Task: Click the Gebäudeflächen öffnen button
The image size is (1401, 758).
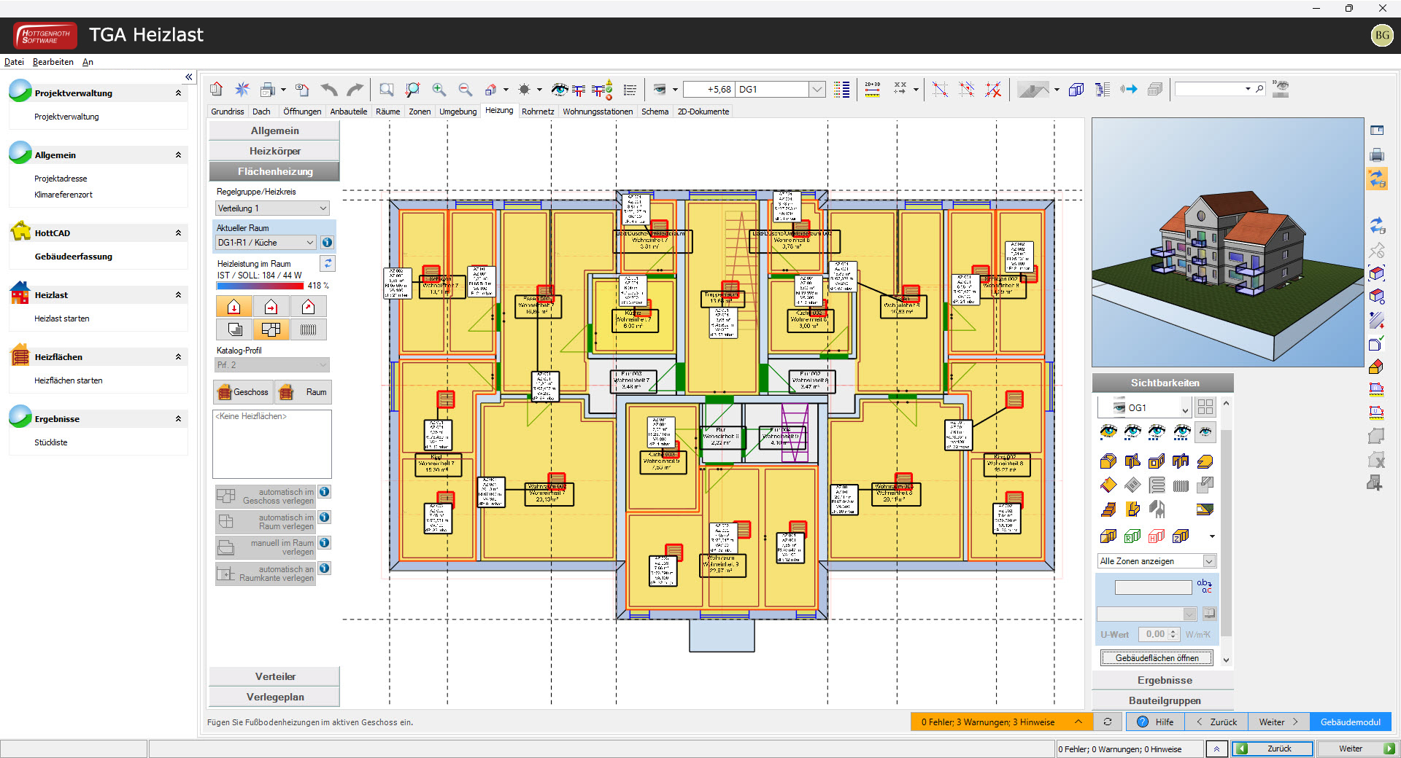Action: coord(1157,658)
